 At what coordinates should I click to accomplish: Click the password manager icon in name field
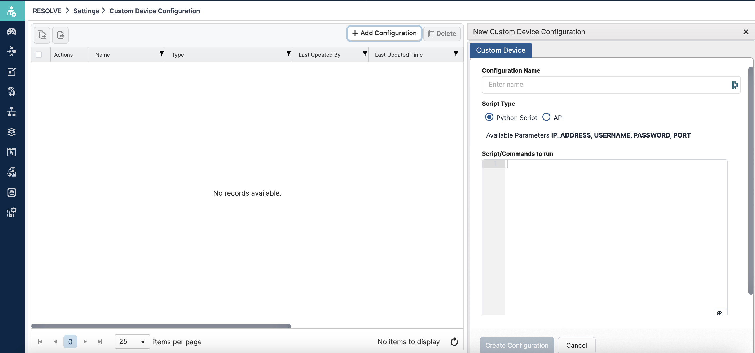click(x=735, y=85)
